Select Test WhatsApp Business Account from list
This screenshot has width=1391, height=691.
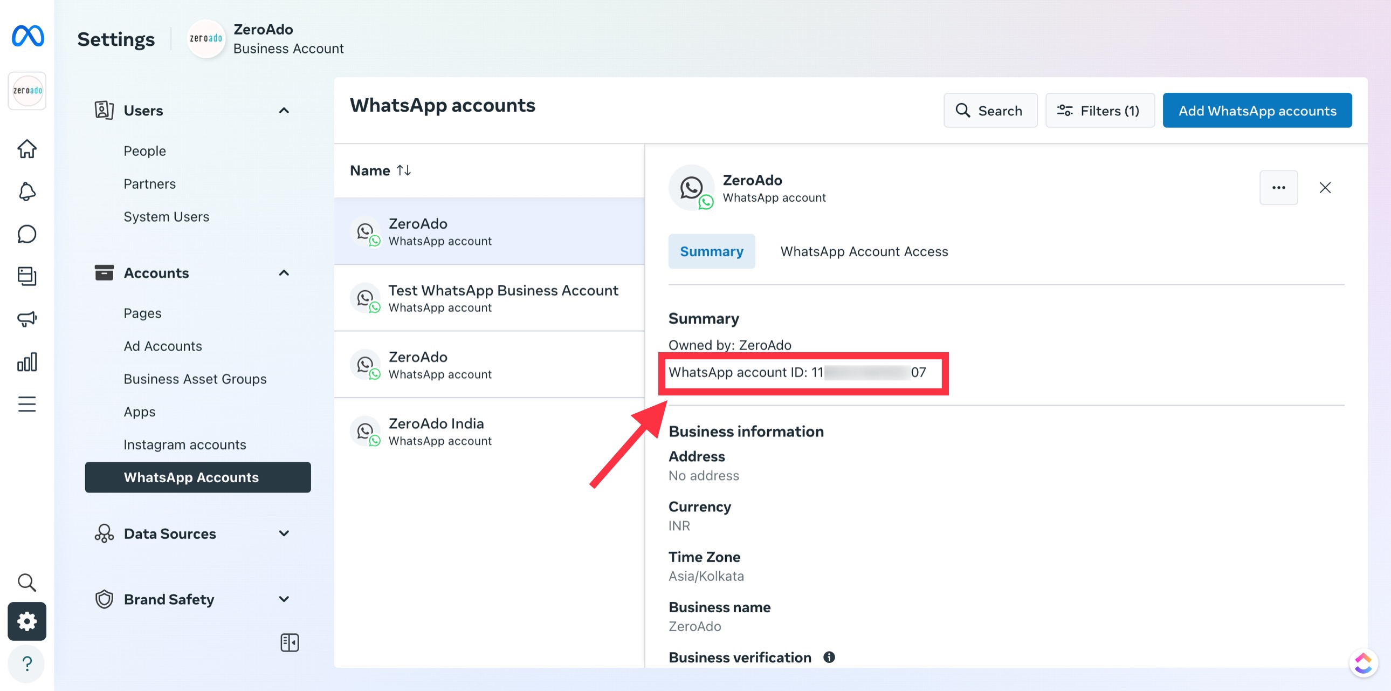[x=503, y=298]
